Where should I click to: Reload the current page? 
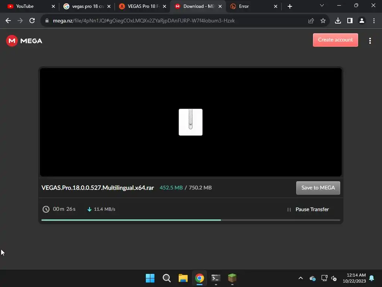pyautogui.click(x=32, y=21)
